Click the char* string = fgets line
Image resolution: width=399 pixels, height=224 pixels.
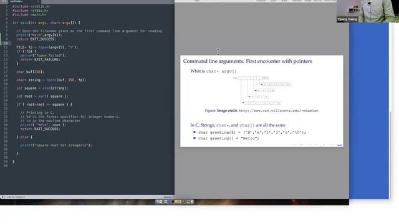point(51,80)
